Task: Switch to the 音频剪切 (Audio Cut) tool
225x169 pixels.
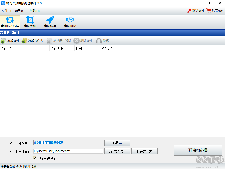Action: tap(30, 22)
